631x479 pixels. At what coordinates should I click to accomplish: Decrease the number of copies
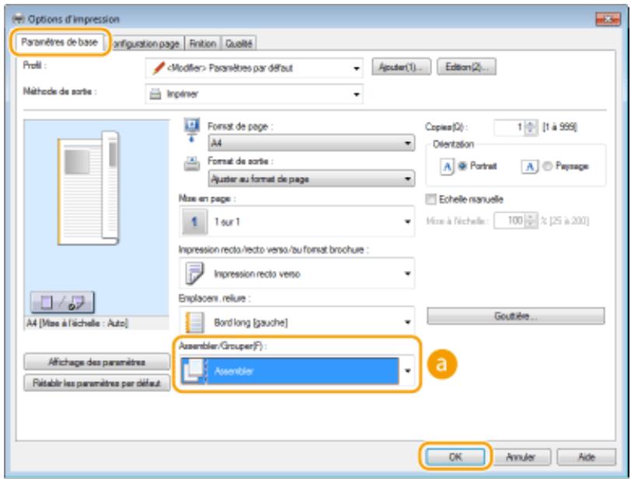click(x=531, y=131)
